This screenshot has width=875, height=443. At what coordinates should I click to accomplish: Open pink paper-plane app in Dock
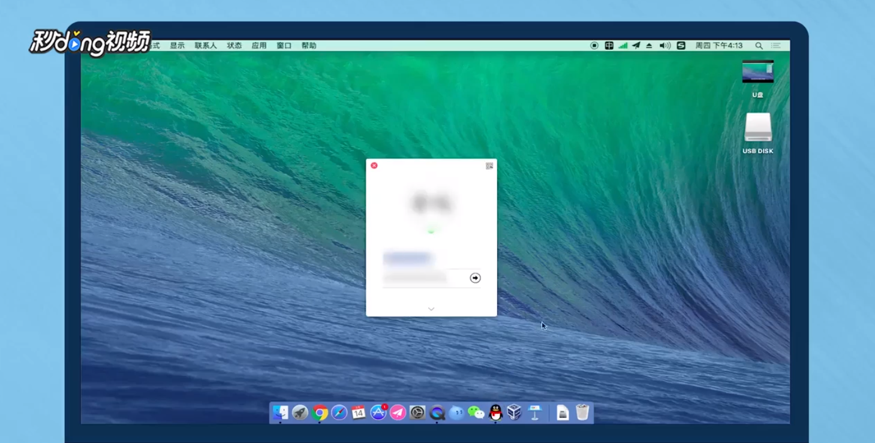(x=398, y=412)
